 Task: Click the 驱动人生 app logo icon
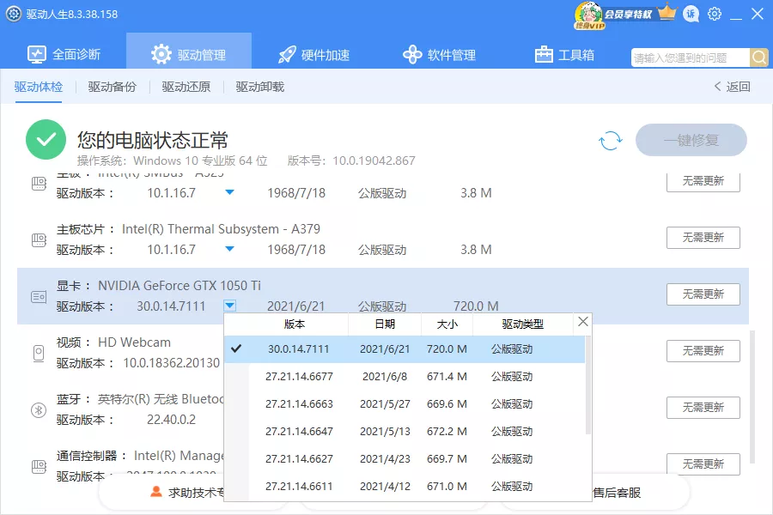[x=13, y=14]
